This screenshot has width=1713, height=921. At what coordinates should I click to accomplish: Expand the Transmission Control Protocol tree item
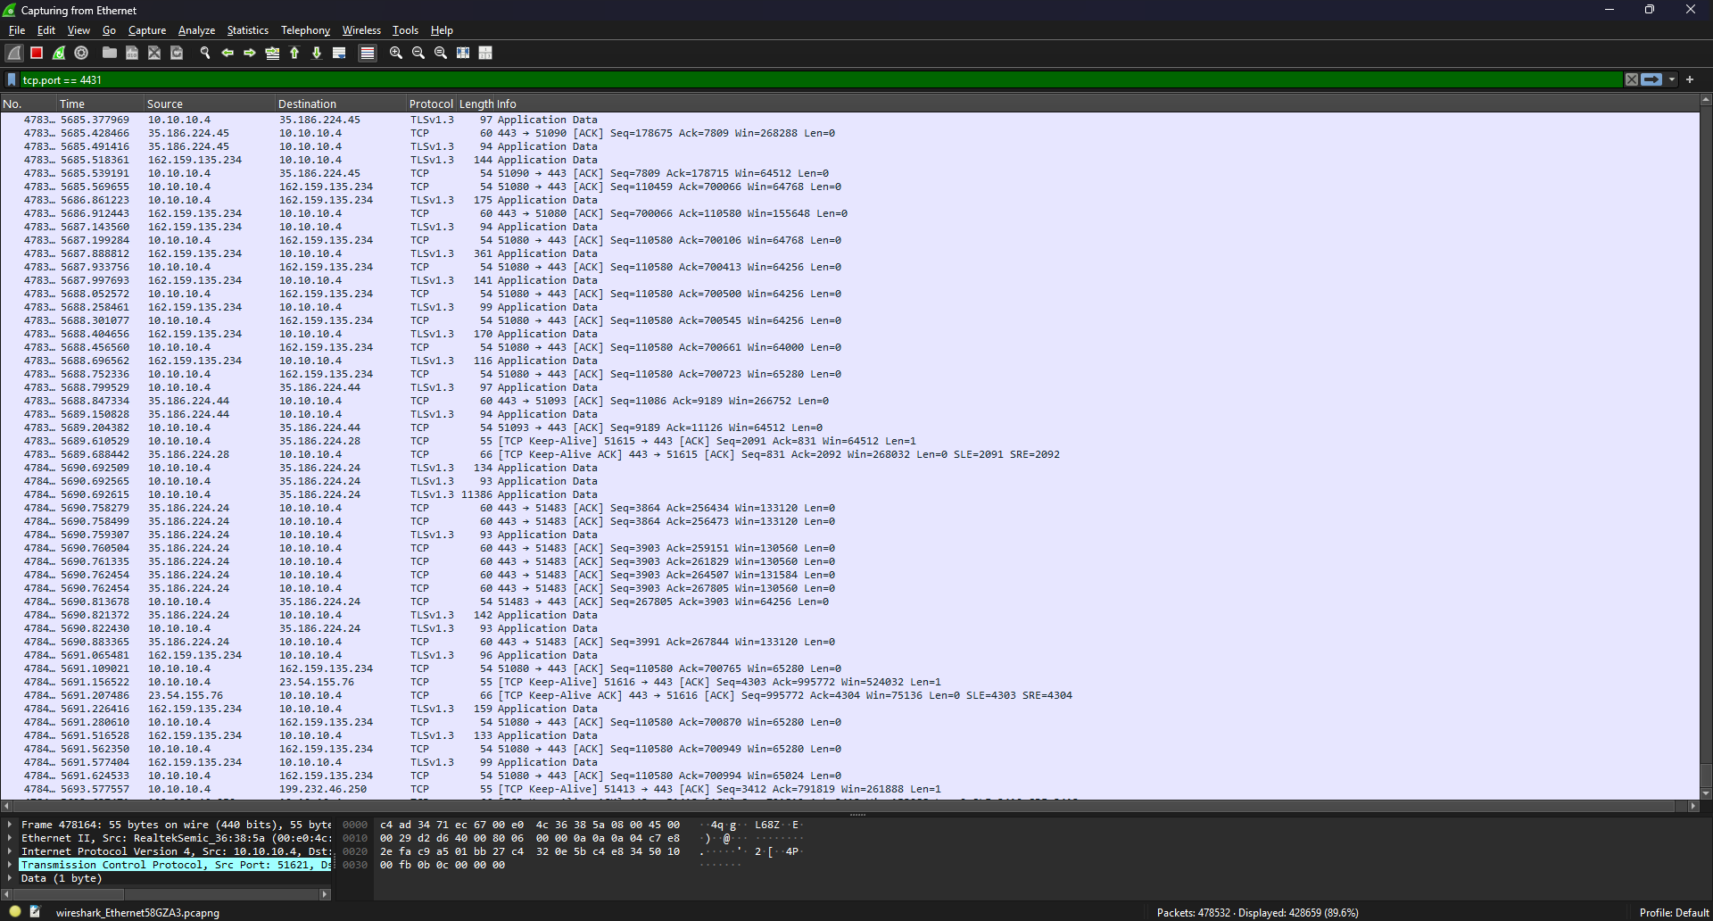tap(10, 865)
